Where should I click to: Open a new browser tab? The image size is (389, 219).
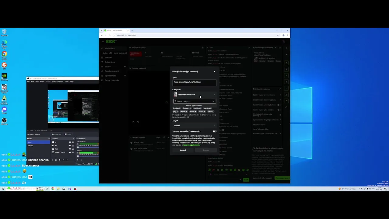point(132,30)
